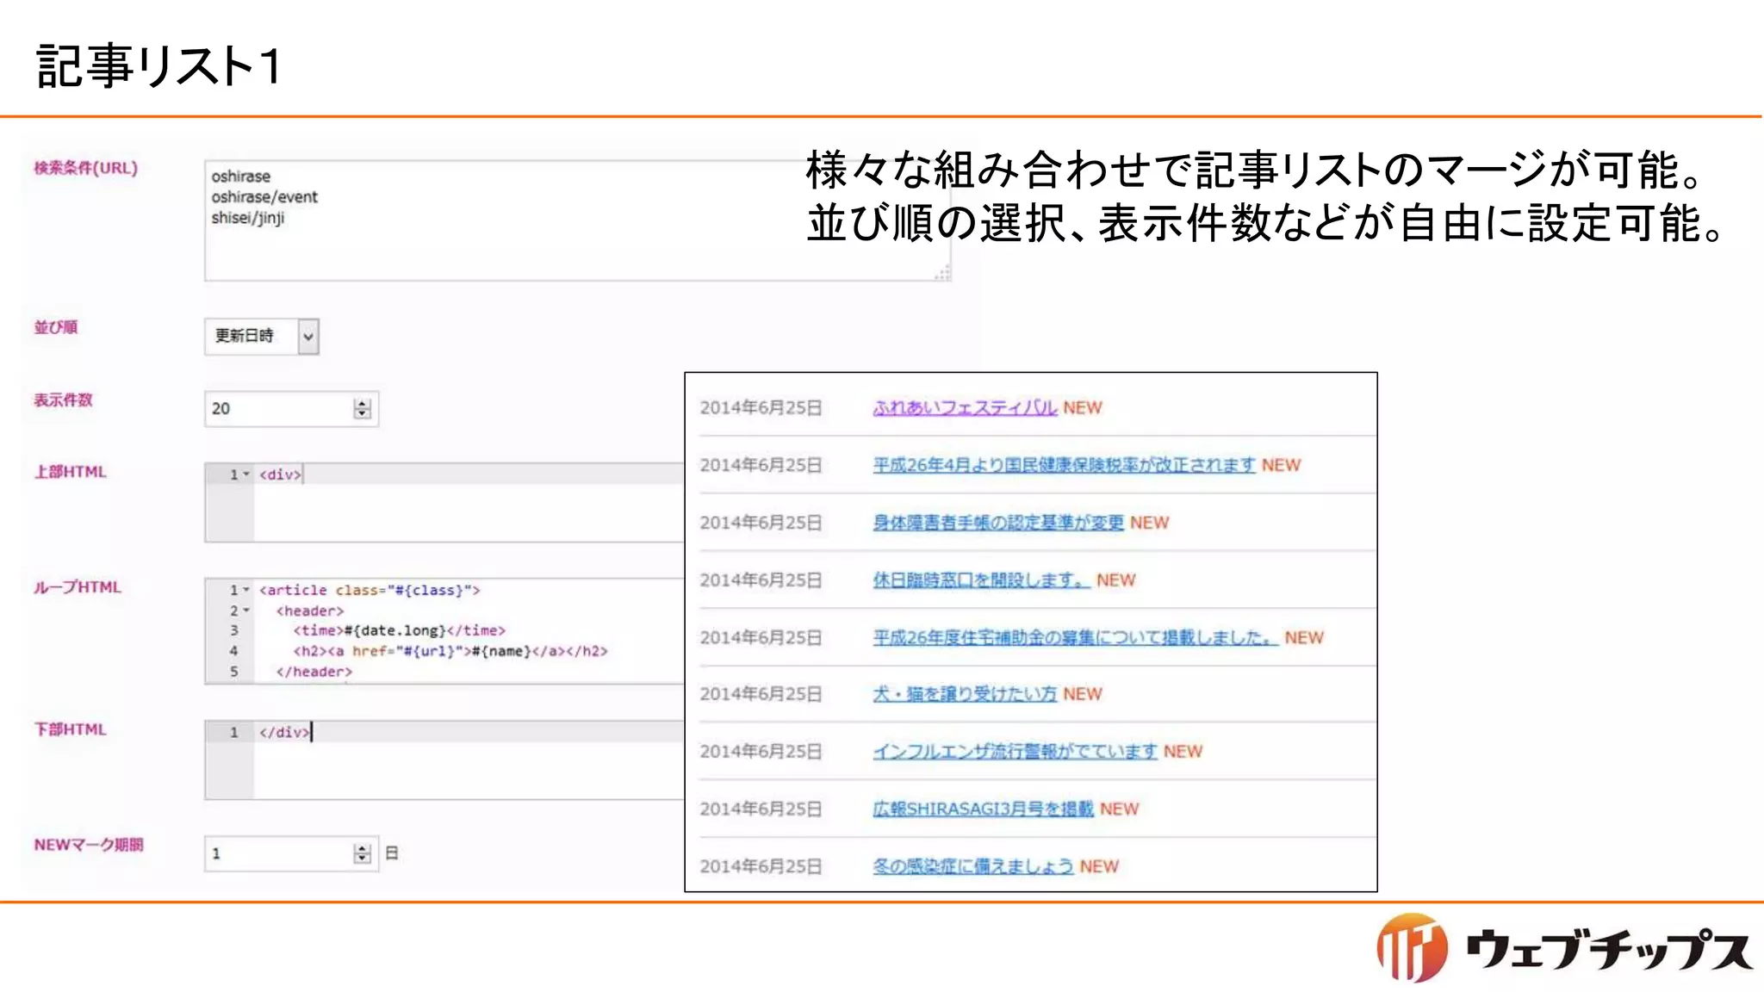Image resolution: width=1764 pixels, height=992 pixels.
Task: Click the NEWマーク期間 field showing 1
Action: tap(291, 853)
